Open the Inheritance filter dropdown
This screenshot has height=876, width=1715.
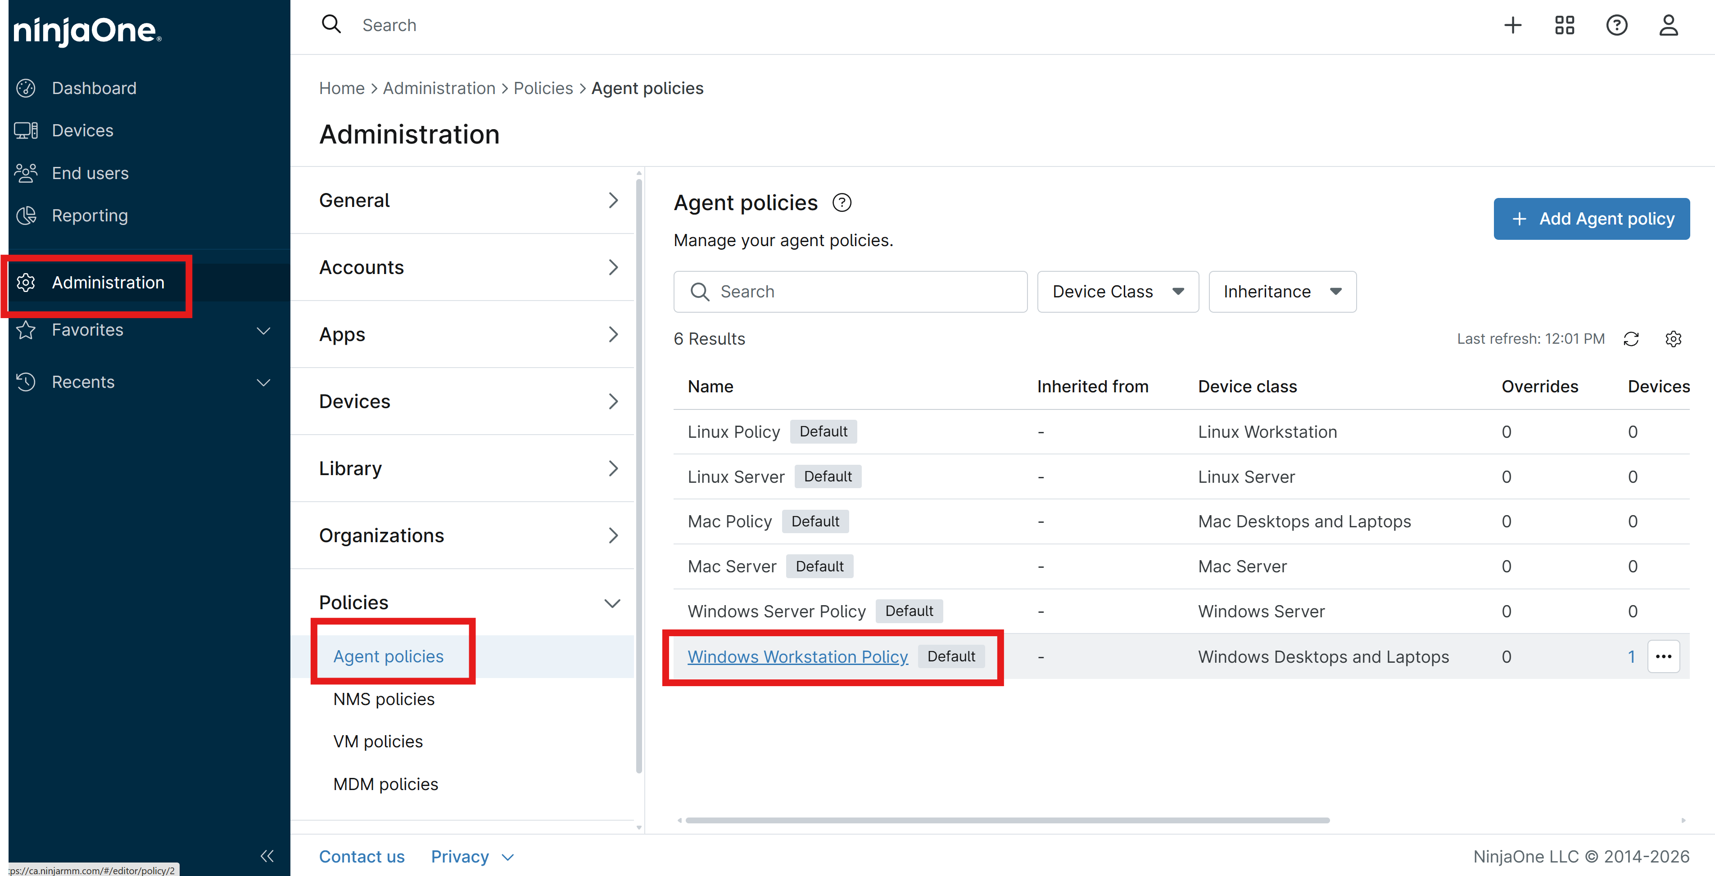tap(1282, 292)
